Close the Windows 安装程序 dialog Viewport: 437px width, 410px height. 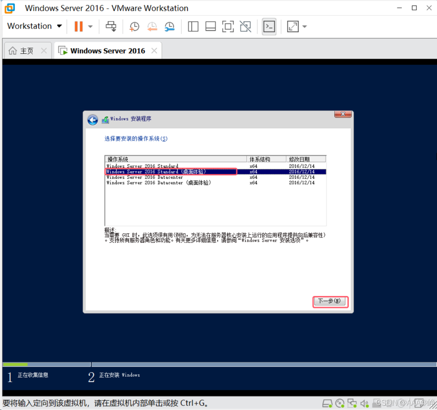(343, 114)
